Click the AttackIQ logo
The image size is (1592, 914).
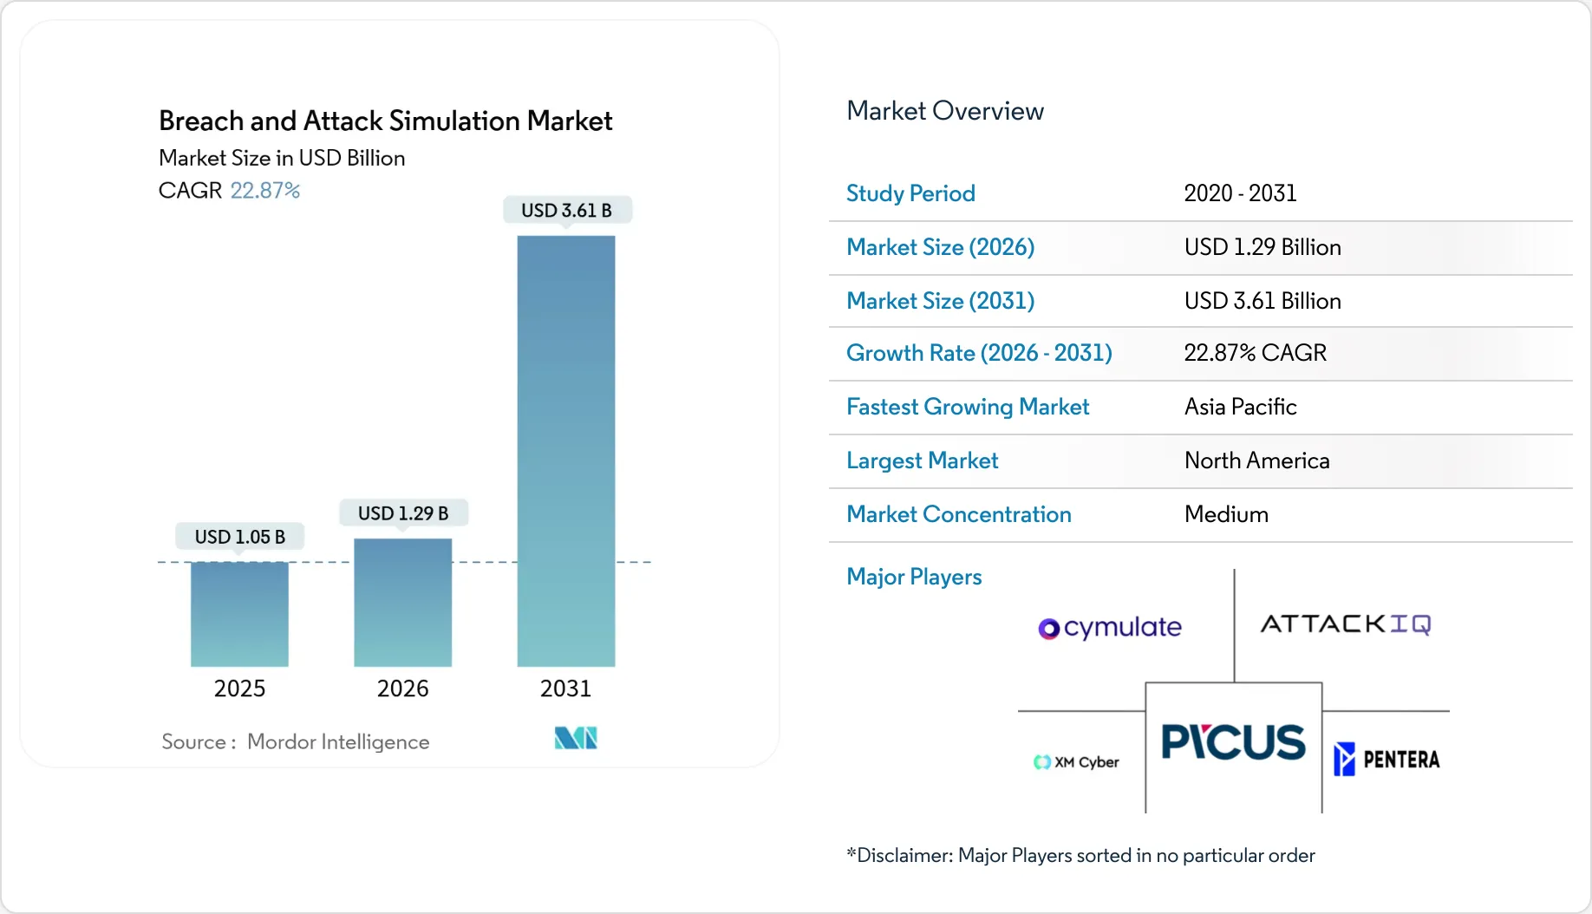pyautogui.click(x=1345, y=624)
